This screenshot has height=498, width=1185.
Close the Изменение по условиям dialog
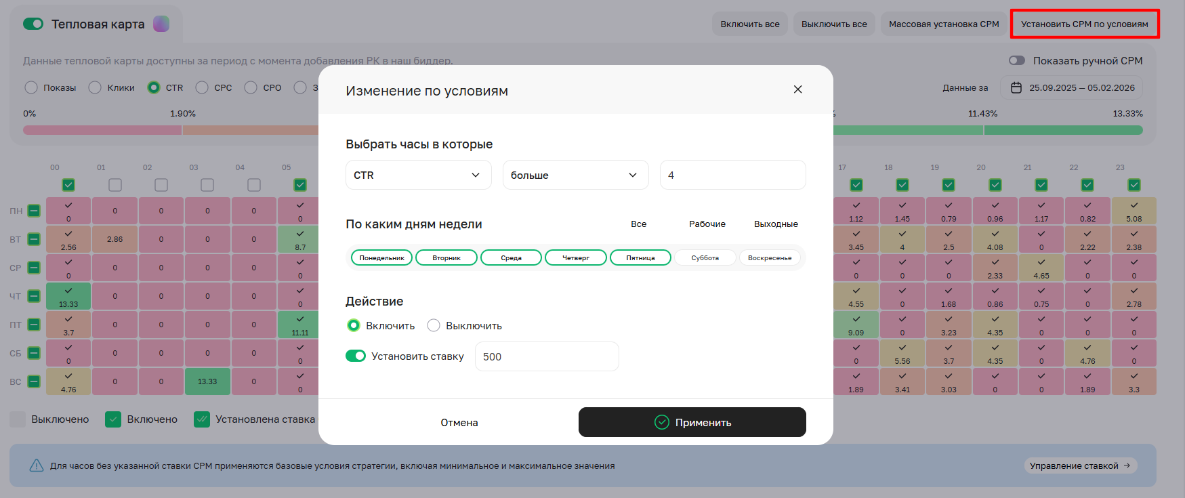tap(797, 89)
